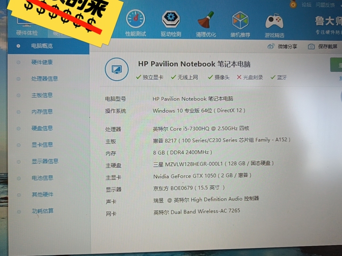Open the 游戏精选 gamepad icon
Screen dimensions: 342x256
[274, 21]
